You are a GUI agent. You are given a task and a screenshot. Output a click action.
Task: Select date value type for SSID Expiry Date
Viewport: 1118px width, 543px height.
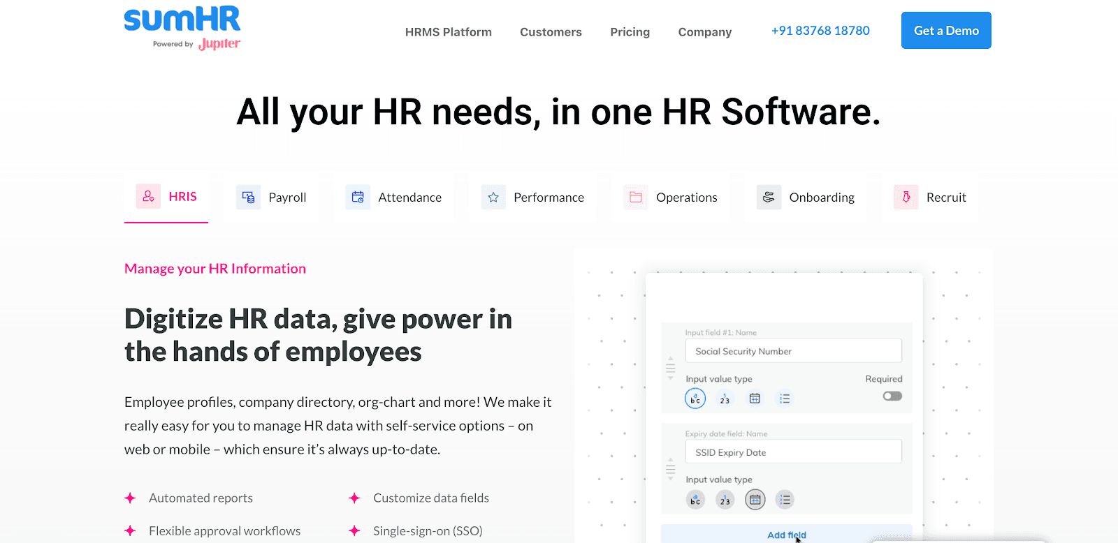(755, 500)
